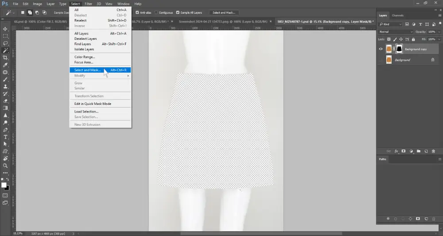Click Lock all padlock icon
Image resolution: width=443 pixels, height=236 pixels.
click(x=413, y=39)
